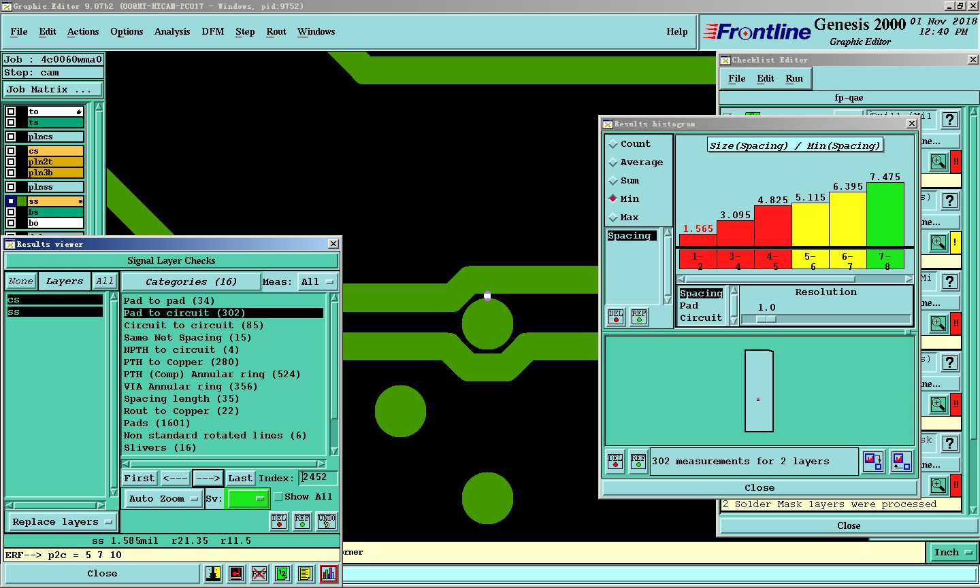The image size is (980, 588).
Task: Select the Count radio option
Action: click(x=613, y=144)
